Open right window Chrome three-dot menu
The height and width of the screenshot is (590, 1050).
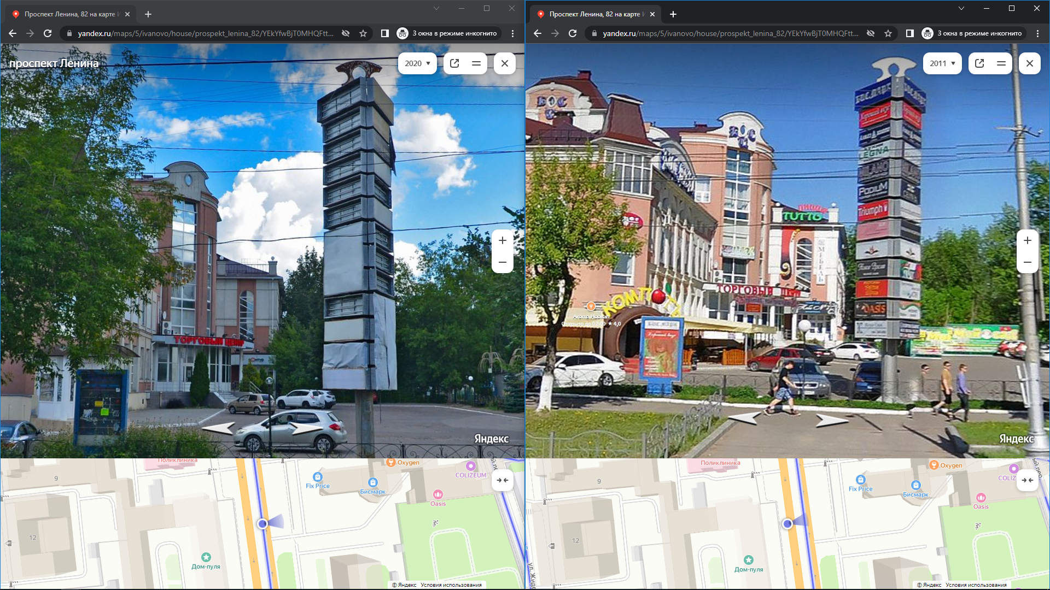(1037, 33)
